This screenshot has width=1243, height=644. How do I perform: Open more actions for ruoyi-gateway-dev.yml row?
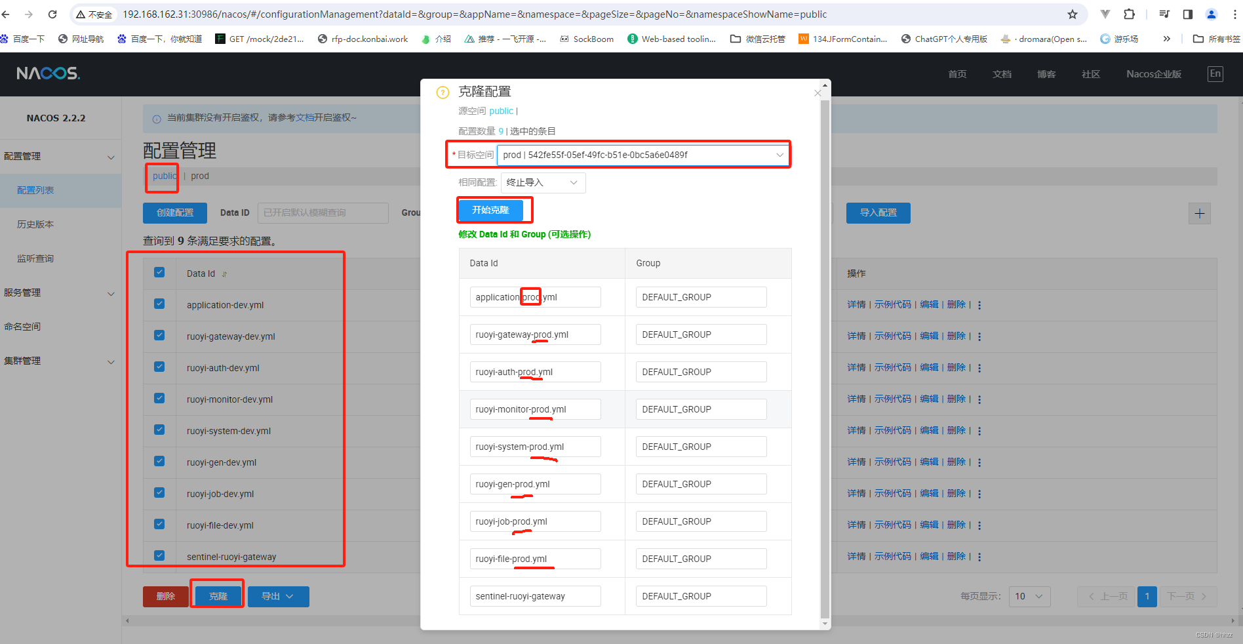(979, 336)
